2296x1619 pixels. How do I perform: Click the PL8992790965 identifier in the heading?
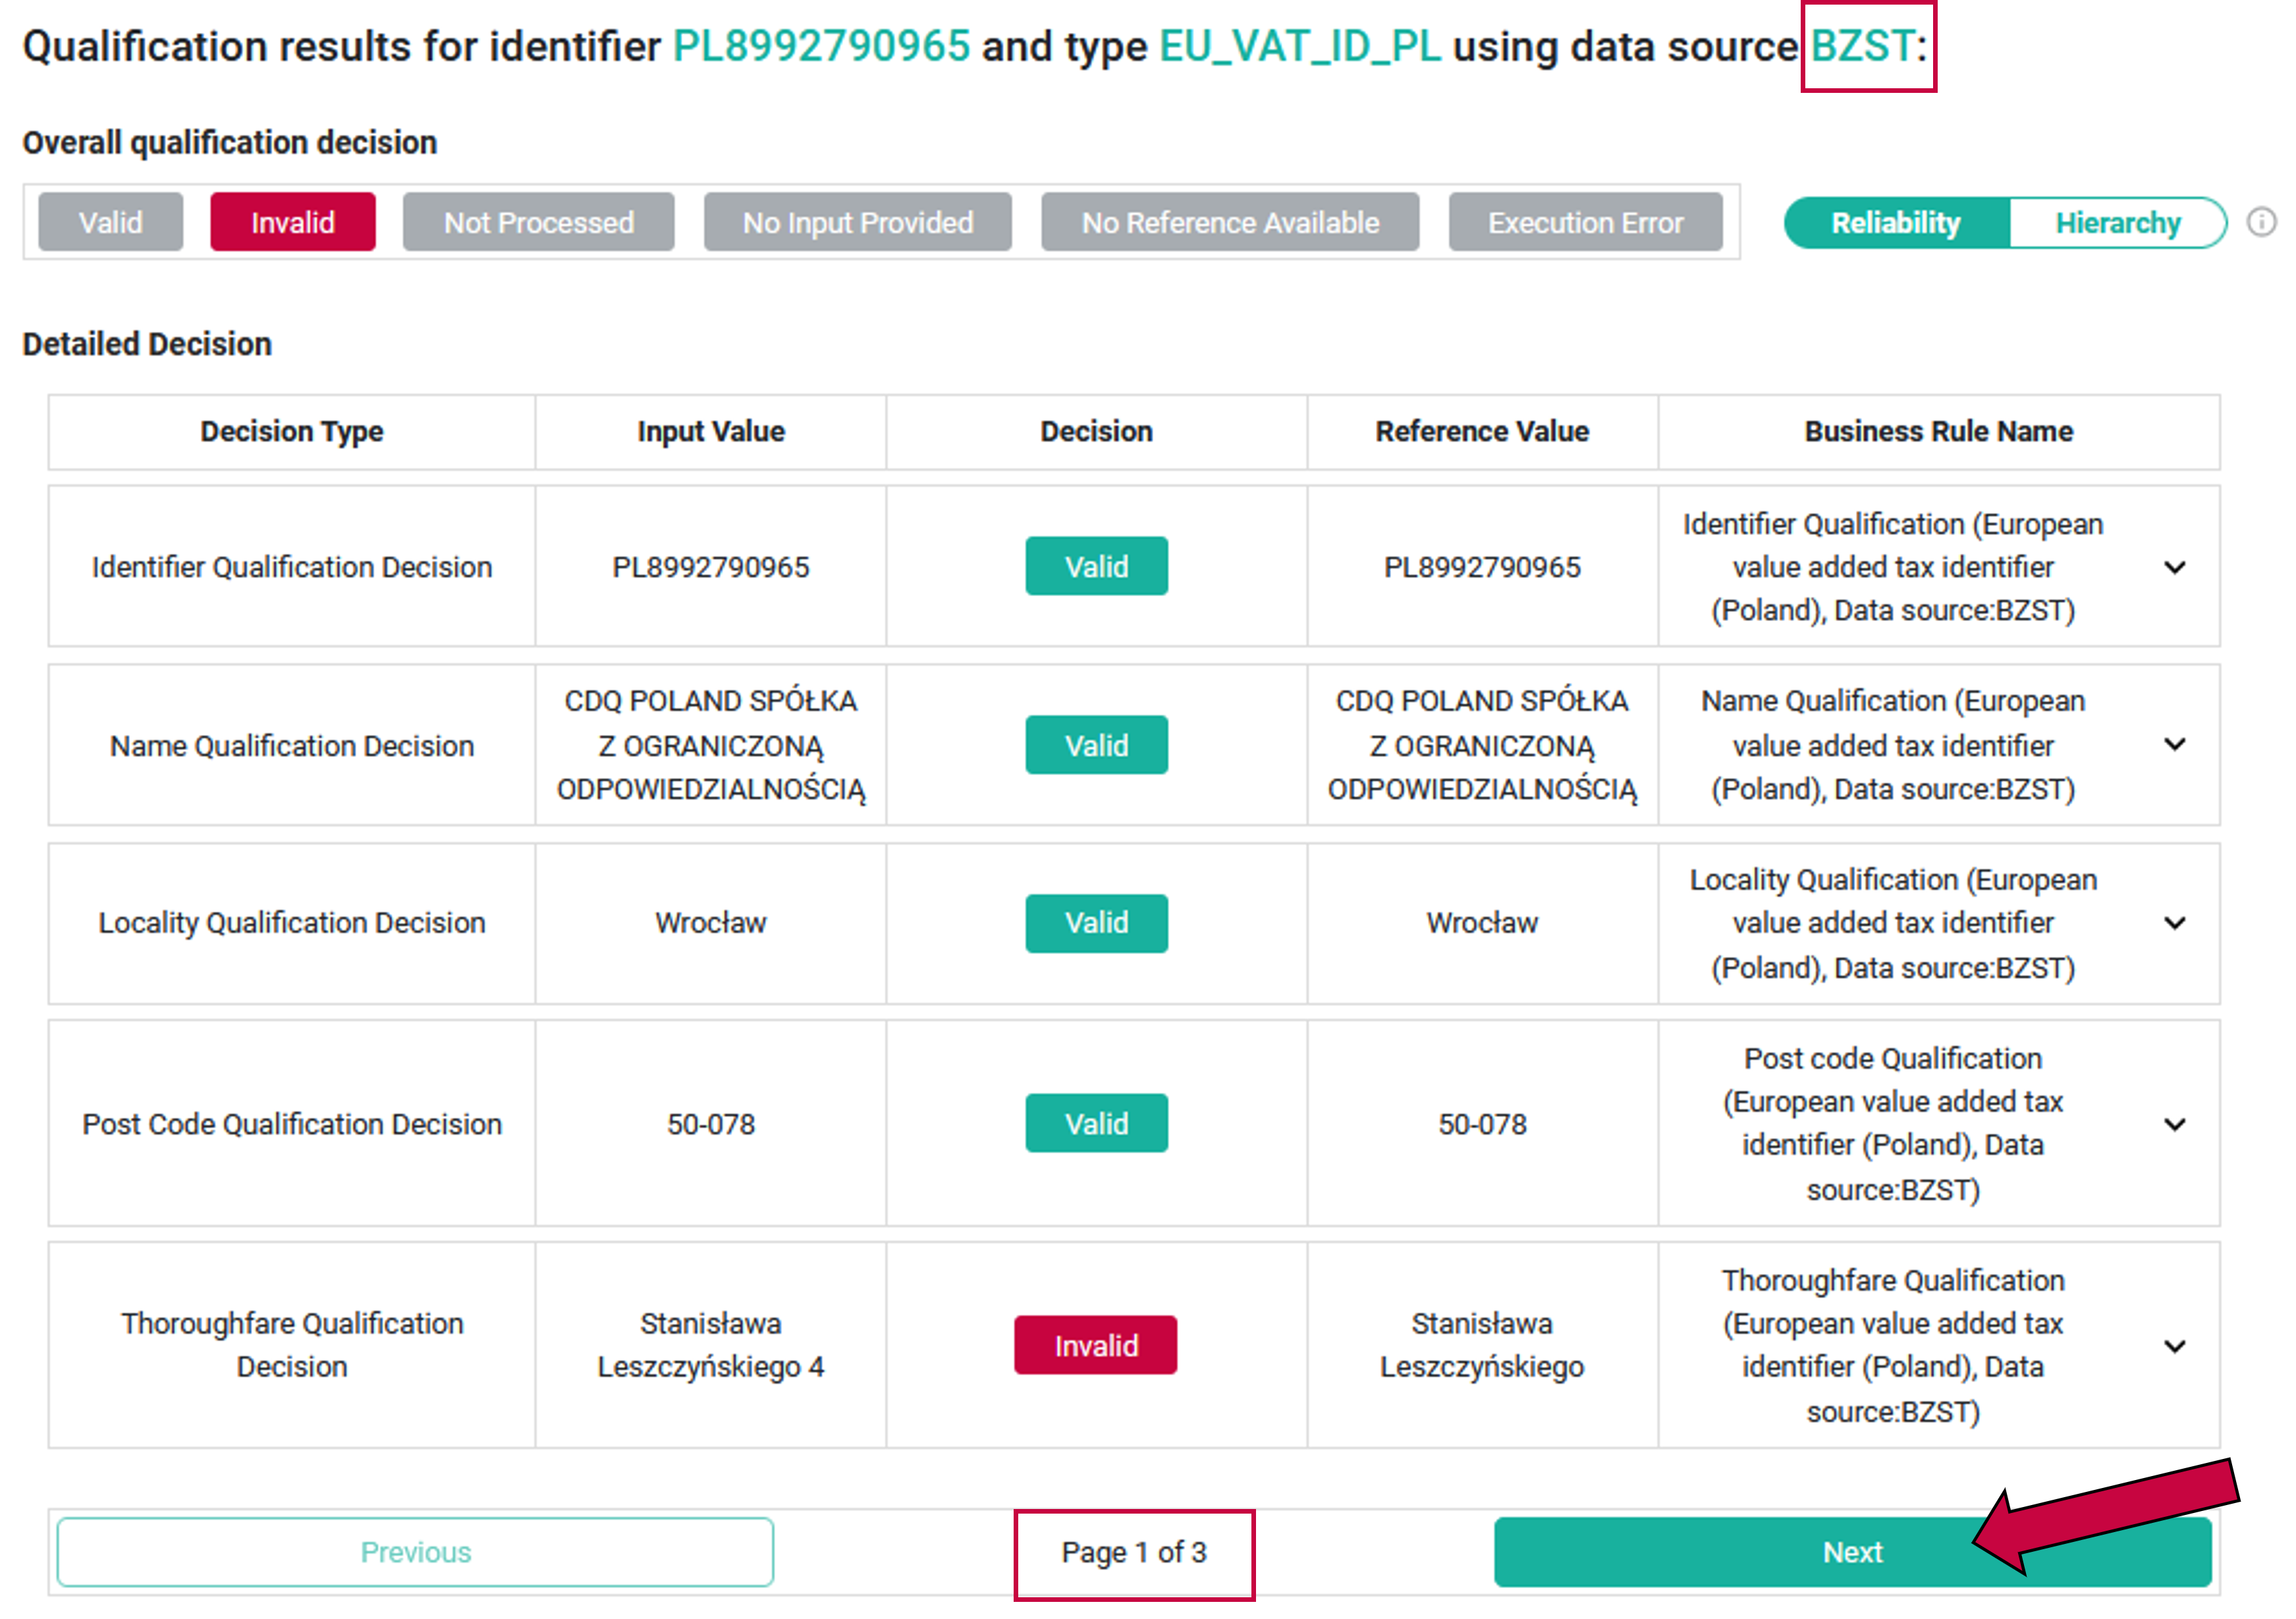(821, 46)
